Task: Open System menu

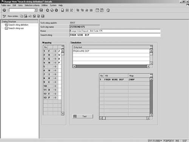Action: 53,5
